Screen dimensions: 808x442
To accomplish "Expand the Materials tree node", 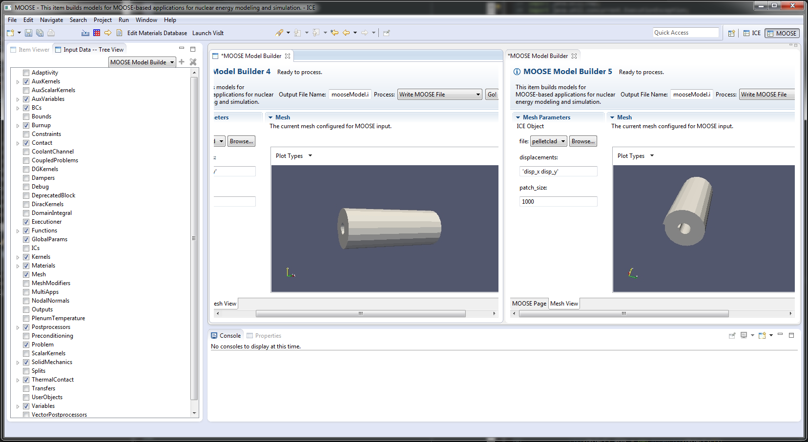I will tap(18, 266).
